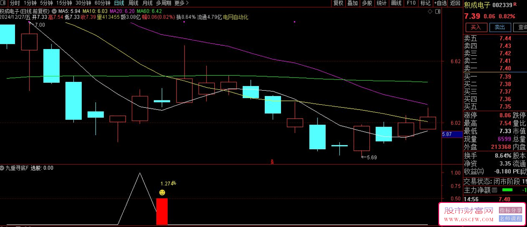Click the layout icon left of 分时
Viewport: 527px width, 227px height.
click(x=4, y=3)
